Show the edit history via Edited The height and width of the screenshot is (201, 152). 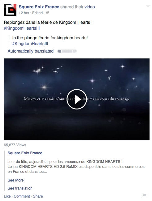tap(37, 13)
